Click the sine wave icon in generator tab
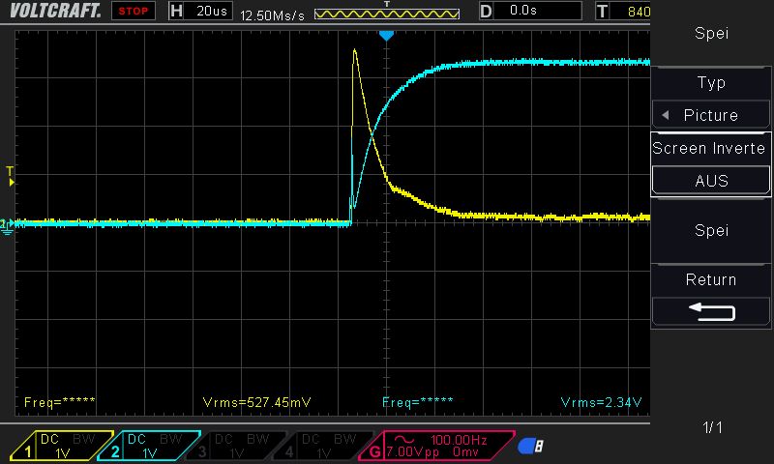The width and height of the screenshot is (774, 464). [403, 439]
